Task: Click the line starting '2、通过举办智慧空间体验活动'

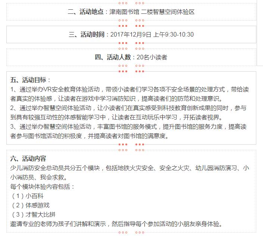Action: [x=128, y=108]
